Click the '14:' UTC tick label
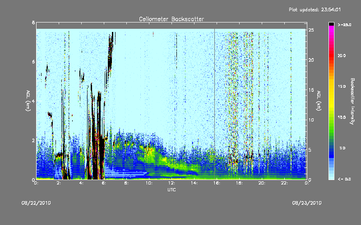Image resolution: width=361 pixels, height=225 pixels. coord(194,183)
